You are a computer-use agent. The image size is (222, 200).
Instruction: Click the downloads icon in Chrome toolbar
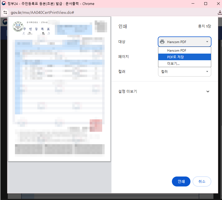click(220, 12)
